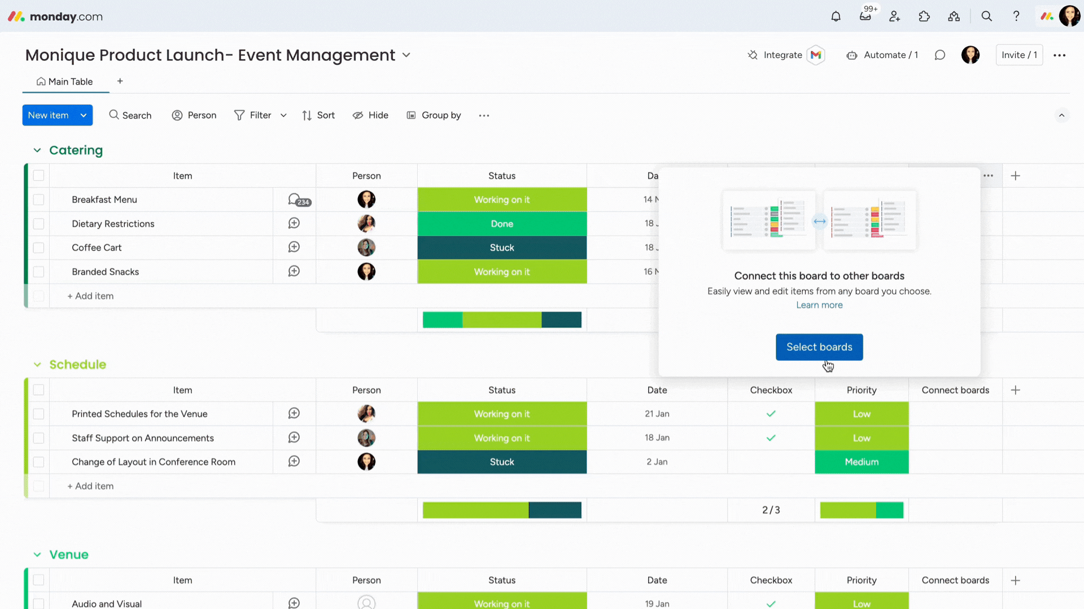Open the board options three-dot menu
Image resolution: width=1084 pixels, height=609 pixels.
(x=1060, y=55)
